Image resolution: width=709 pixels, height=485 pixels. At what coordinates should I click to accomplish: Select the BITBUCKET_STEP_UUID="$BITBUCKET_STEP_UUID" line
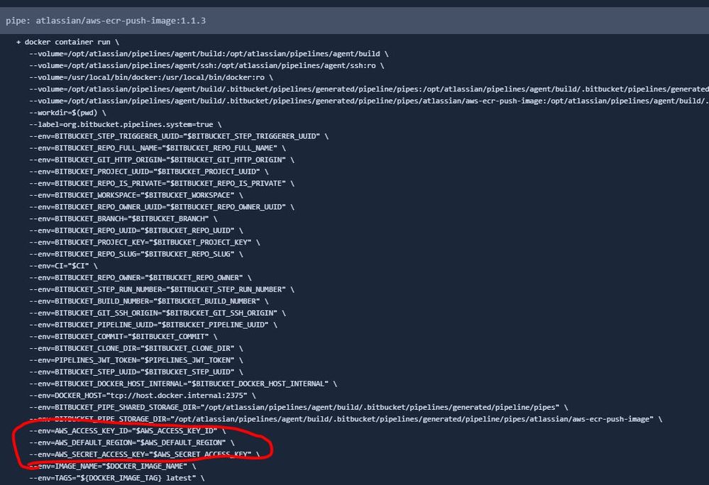(136, 372)
